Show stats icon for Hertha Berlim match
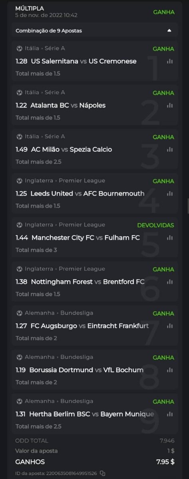 click(x=170, y=414)
